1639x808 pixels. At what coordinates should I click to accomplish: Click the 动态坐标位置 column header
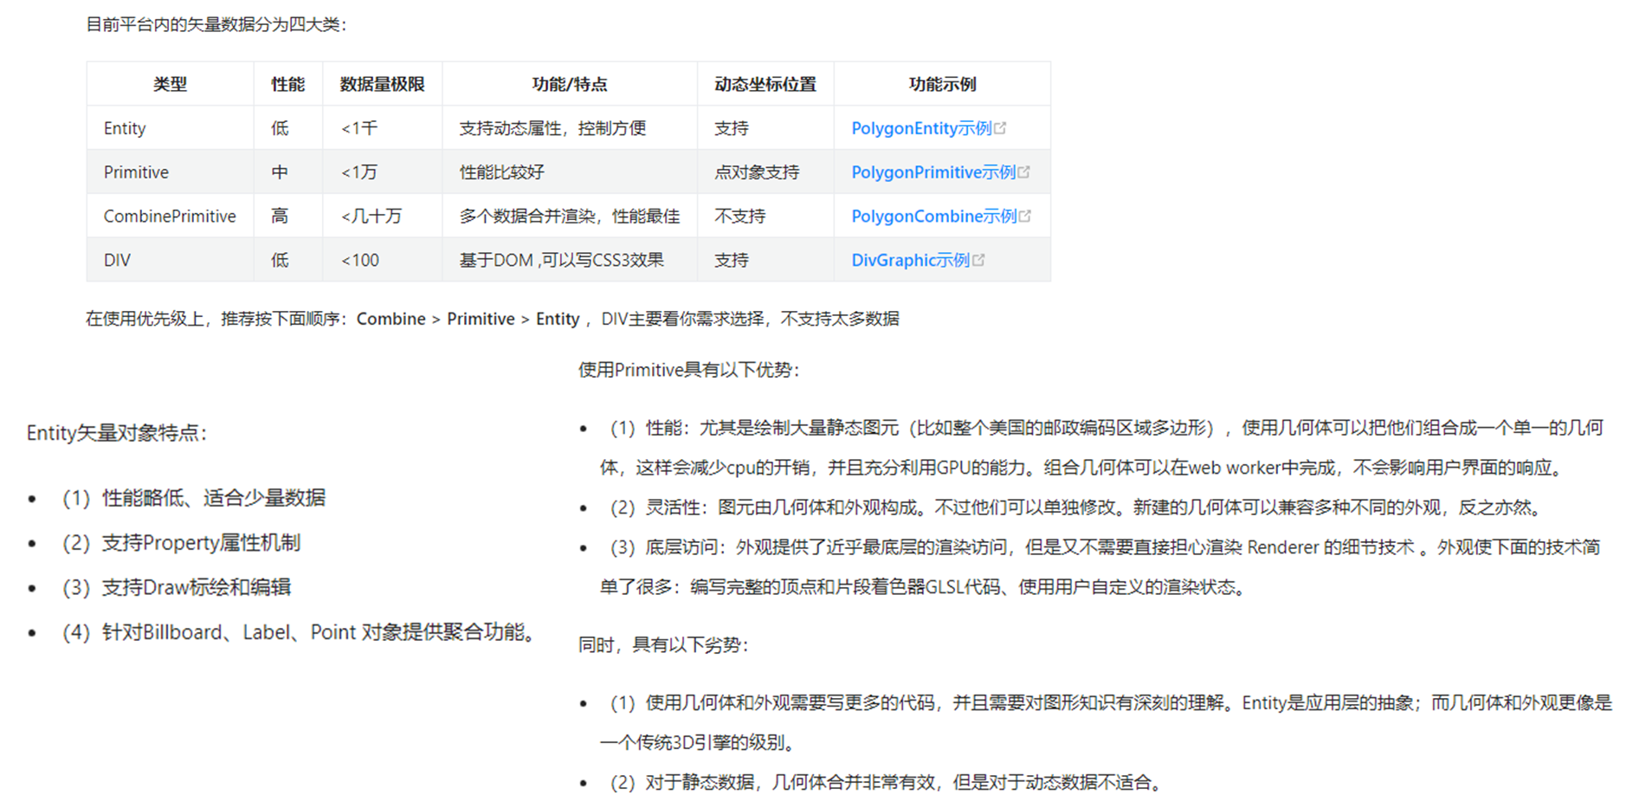(765, 84)
